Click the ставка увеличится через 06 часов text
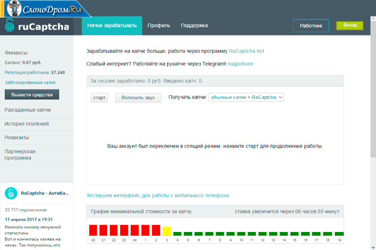 287,212
